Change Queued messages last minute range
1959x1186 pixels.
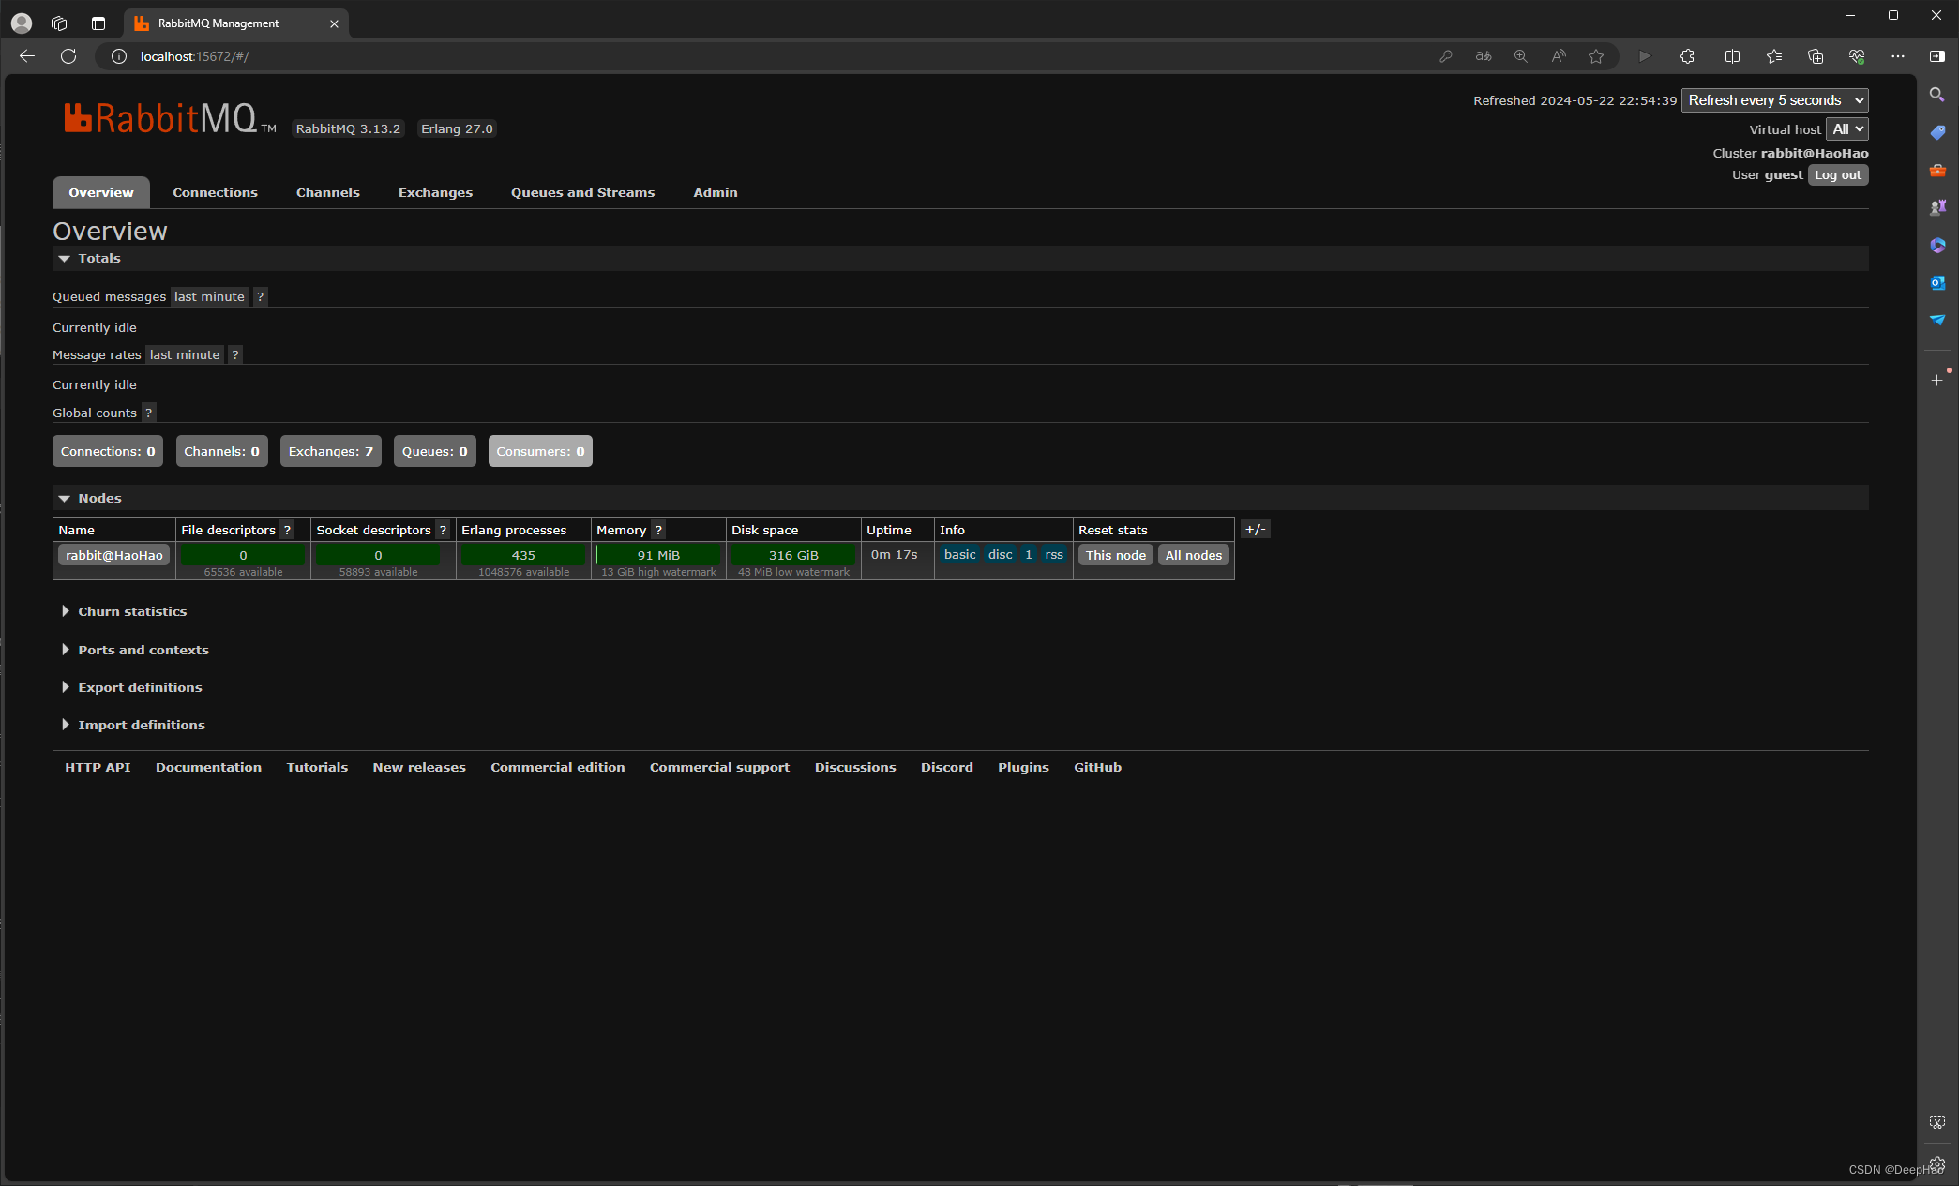pos(209,296)
